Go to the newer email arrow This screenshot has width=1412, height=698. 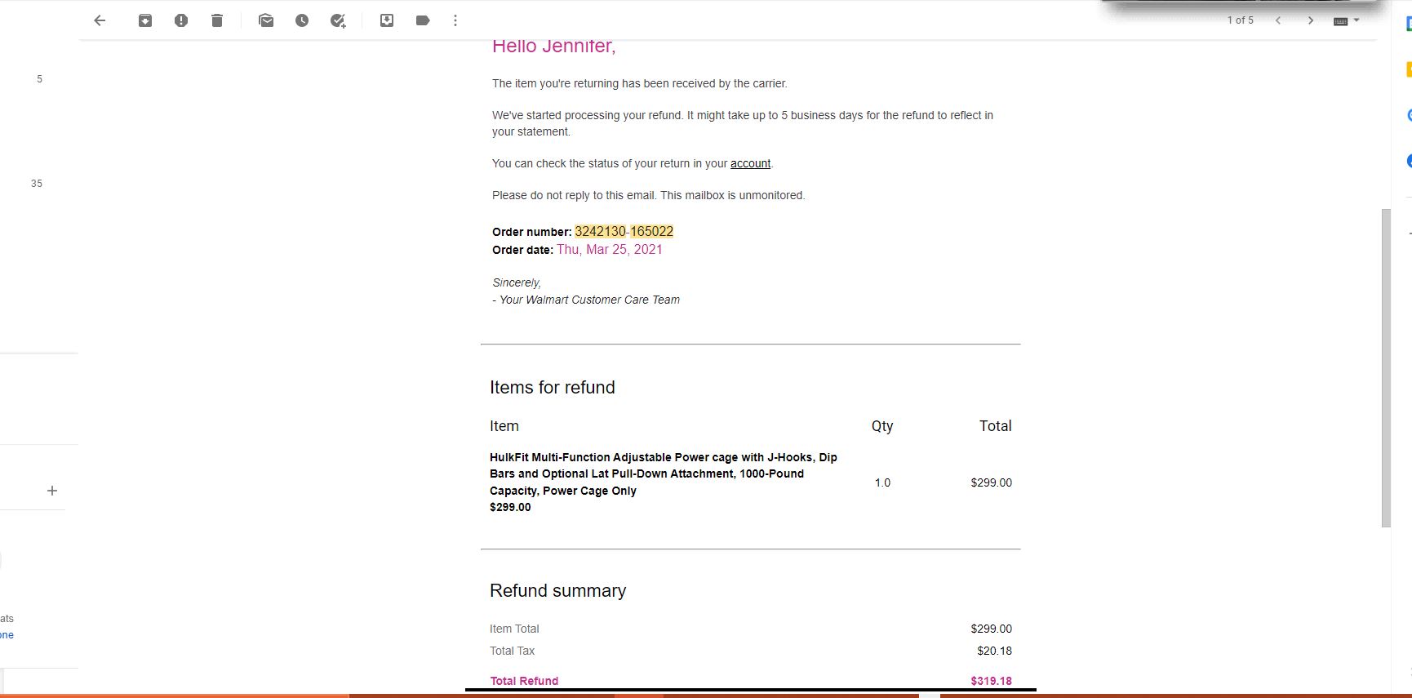tap(1278, 20)
